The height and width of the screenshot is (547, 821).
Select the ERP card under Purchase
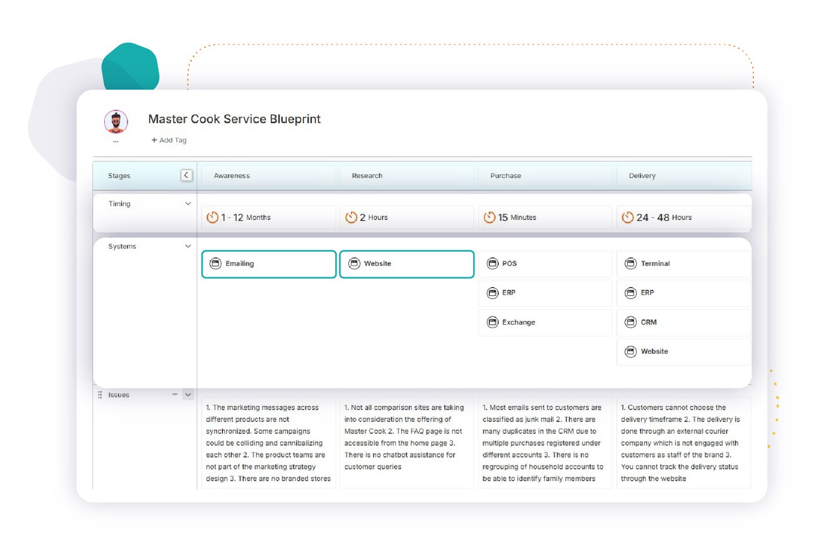[545, 293]
